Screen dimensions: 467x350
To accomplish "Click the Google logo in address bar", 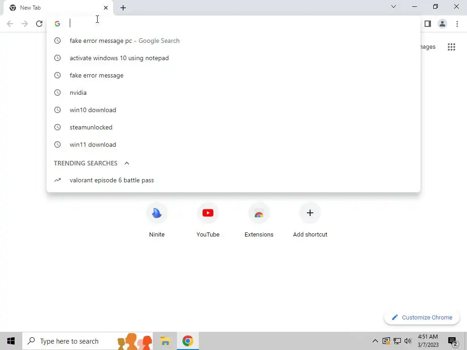I will 57,24.
